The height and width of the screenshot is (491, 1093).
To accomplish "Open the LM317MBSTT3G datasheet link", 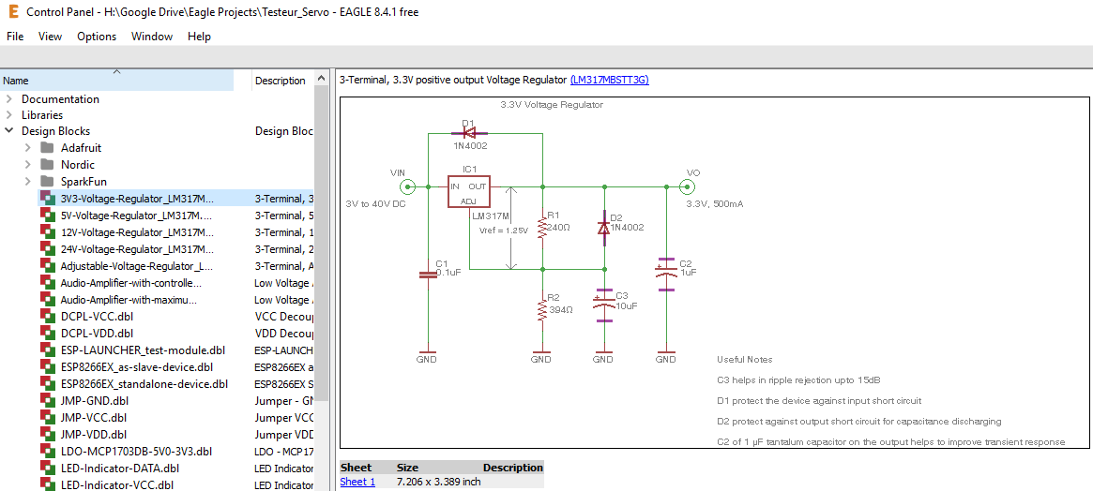I will coord(609,80).
